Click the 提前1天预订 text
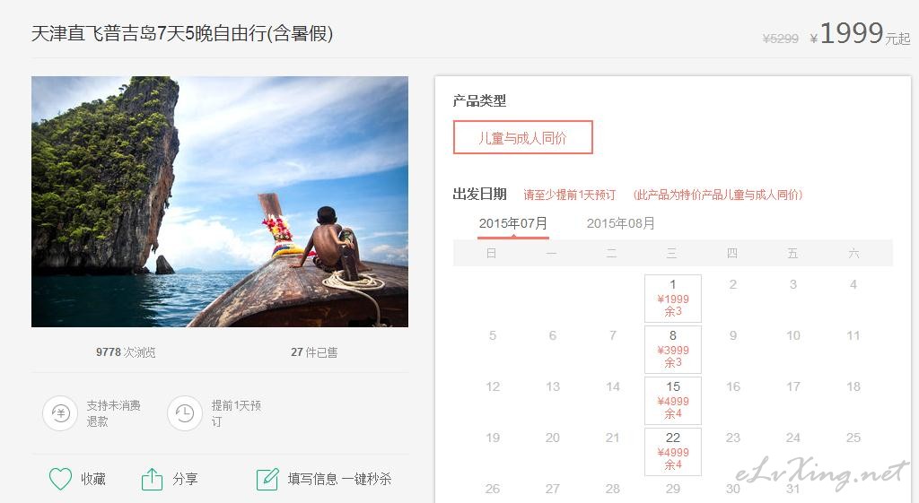Viewport: 919px width, 503px height. pos(236,413)
